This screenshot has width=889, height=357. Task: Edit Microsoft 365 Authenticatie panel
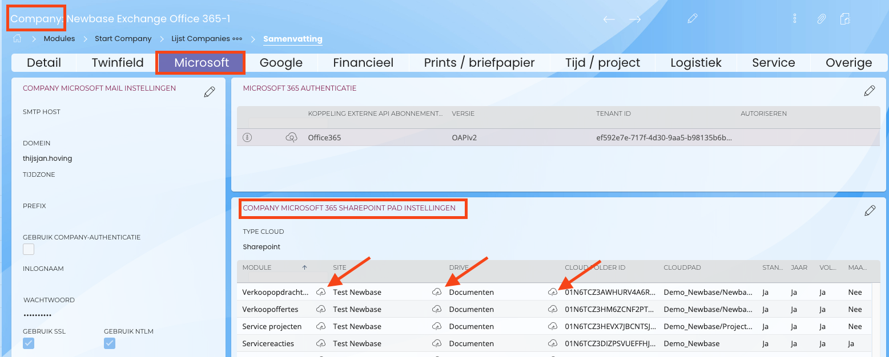pyautogui.click(x=870, y=91)
